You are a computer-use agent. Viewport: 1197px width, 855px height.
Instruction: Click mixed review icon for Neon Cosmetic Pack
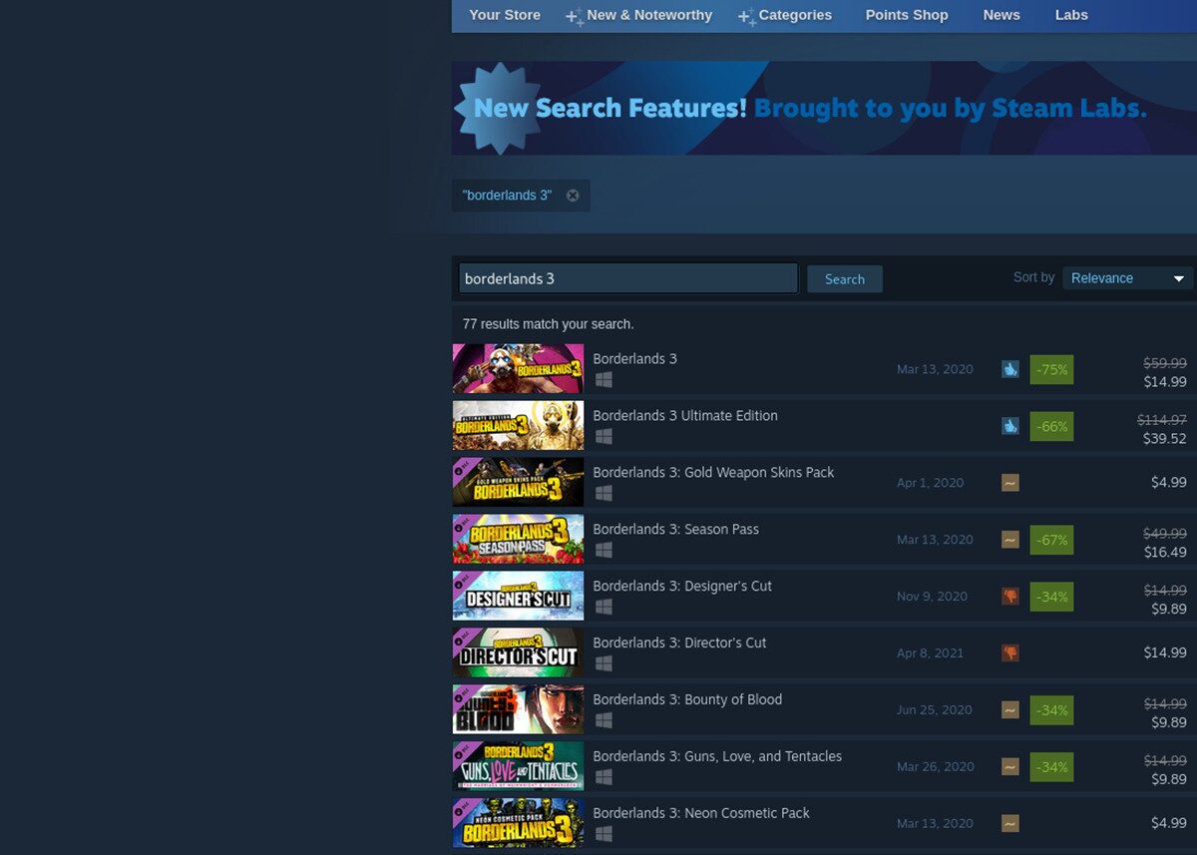coord(1010,824)
